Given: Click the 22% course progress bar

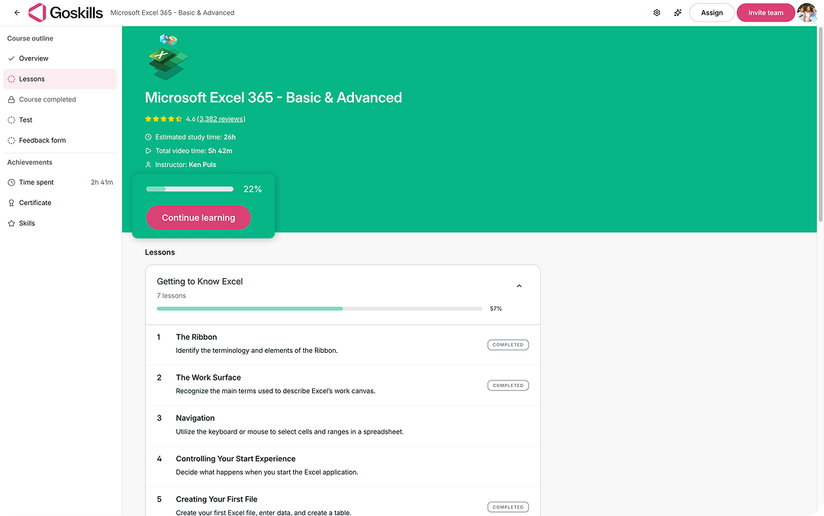Looking at the screenshot, I should (x=190, y=189).
